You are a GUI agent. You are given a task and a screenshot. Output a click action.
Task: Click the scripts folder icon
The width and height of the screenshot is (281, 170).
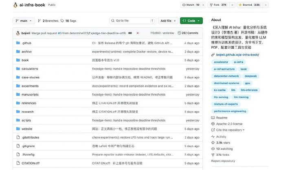click(x=18, y=120)
